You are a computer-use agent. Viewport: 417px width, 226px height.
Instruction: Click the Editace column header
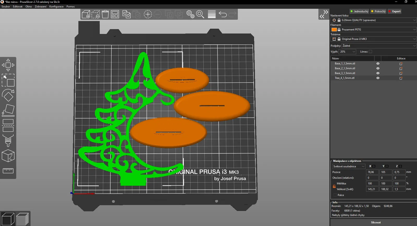401,59
